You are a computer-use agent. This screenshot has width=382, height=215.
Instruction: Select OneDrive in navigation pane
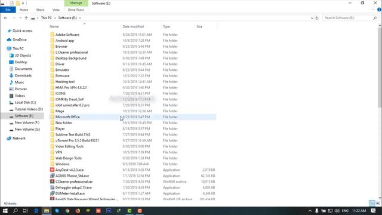click(20, 40)
